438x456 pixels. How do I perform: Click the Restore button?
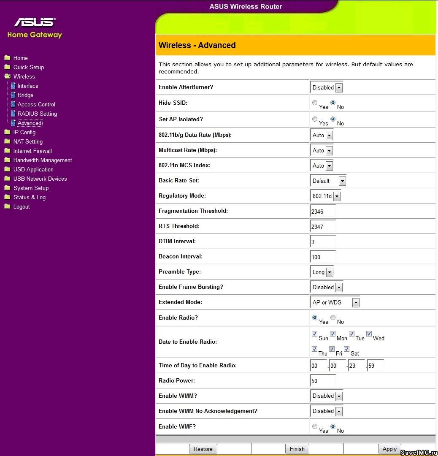203,449
